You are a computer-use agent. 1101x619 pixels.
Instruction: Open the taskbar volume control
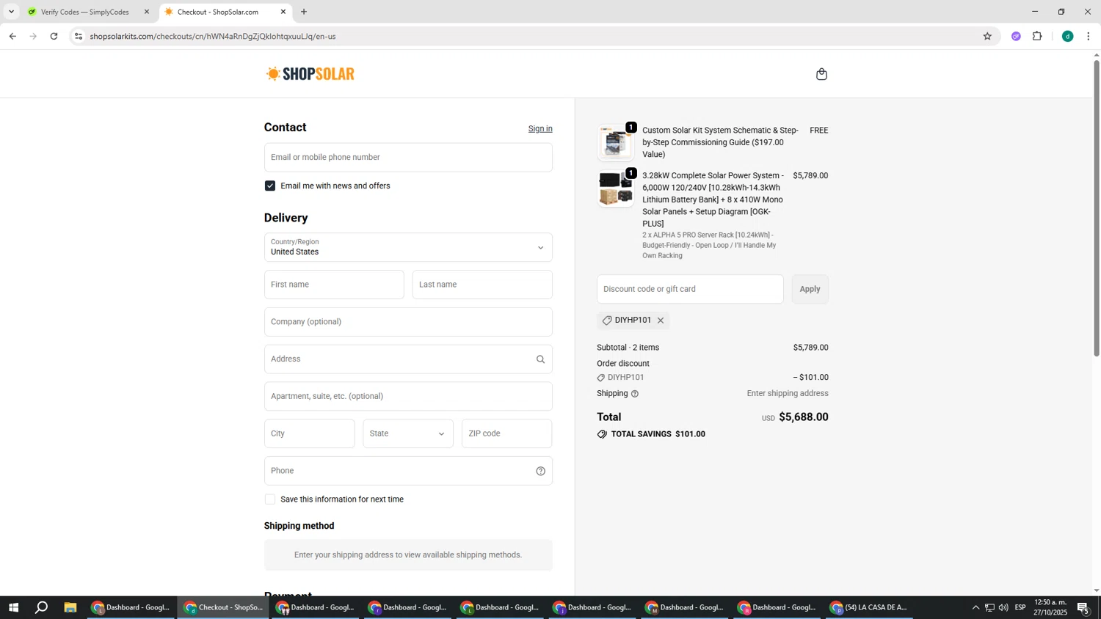tap(1003, 607)
